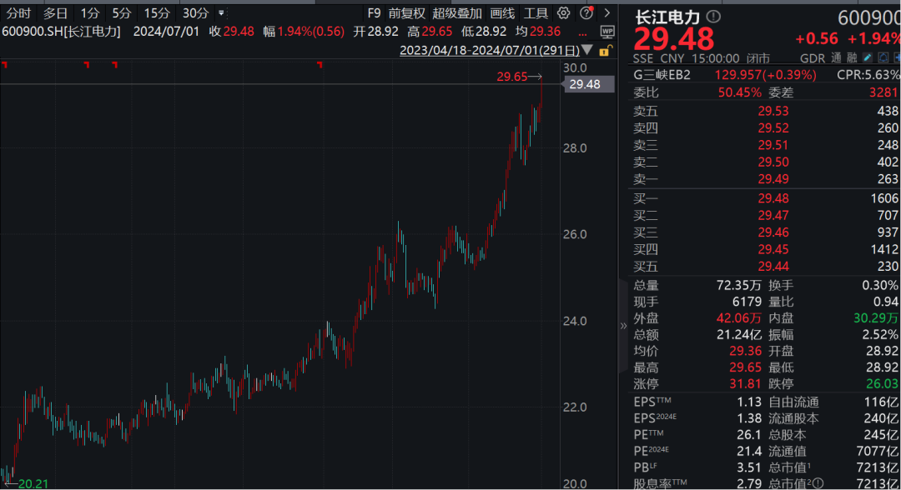Expand toolbar with right chevron arrow
The width and height of the screenshot is (901, 490).
click(x=607, y=12)
